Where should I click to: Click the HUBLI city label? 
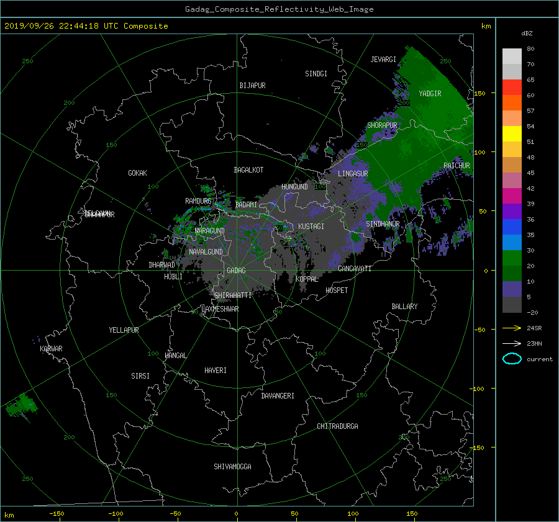pyautogui.click(x=173, y=277)
